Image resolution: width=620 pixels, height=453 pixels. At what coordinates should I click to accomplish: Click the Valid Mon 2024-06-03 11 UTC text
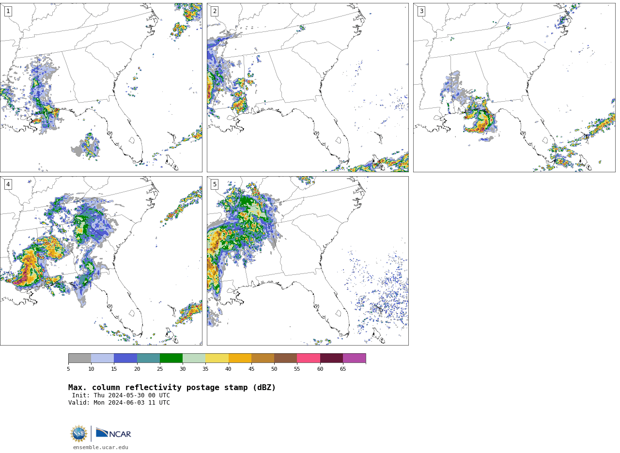pos(119,403)
